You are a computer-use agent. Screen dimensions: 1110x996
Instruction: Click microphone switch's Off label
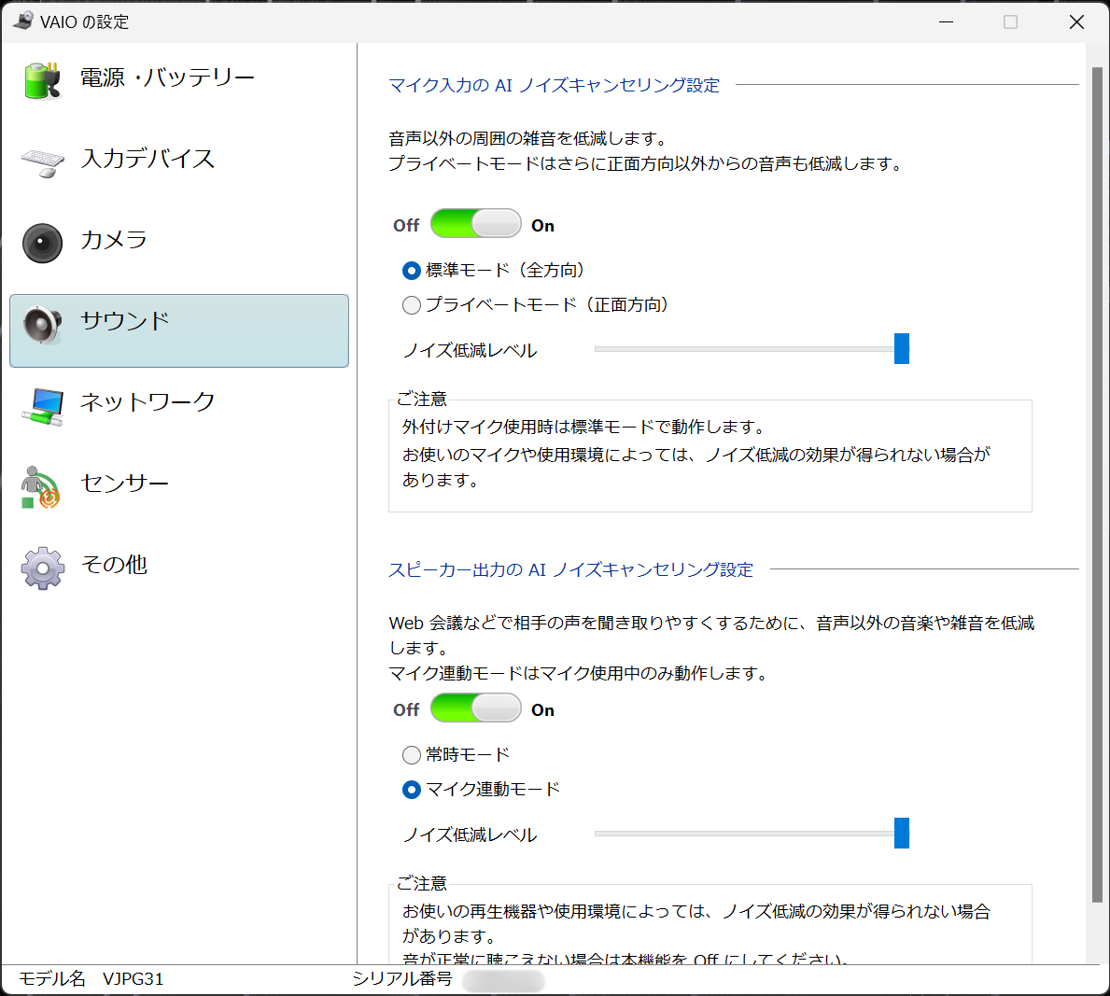point(406,225)
